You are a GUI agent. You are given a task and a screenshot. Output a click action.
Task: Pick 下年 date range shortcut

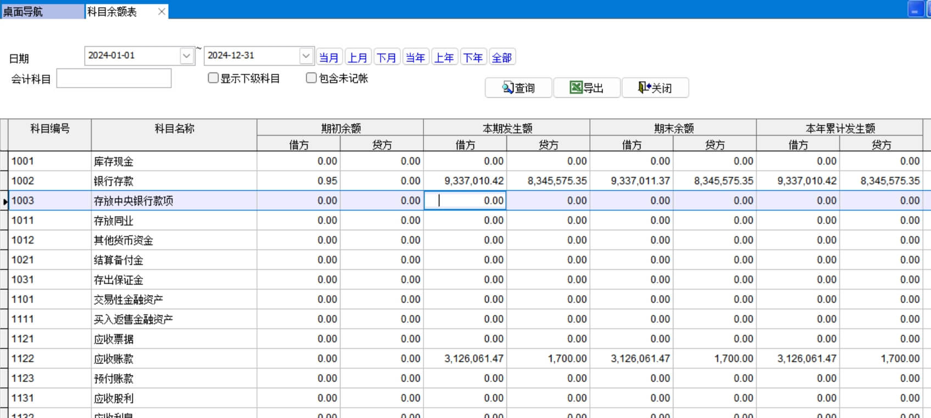pos(473,58)
